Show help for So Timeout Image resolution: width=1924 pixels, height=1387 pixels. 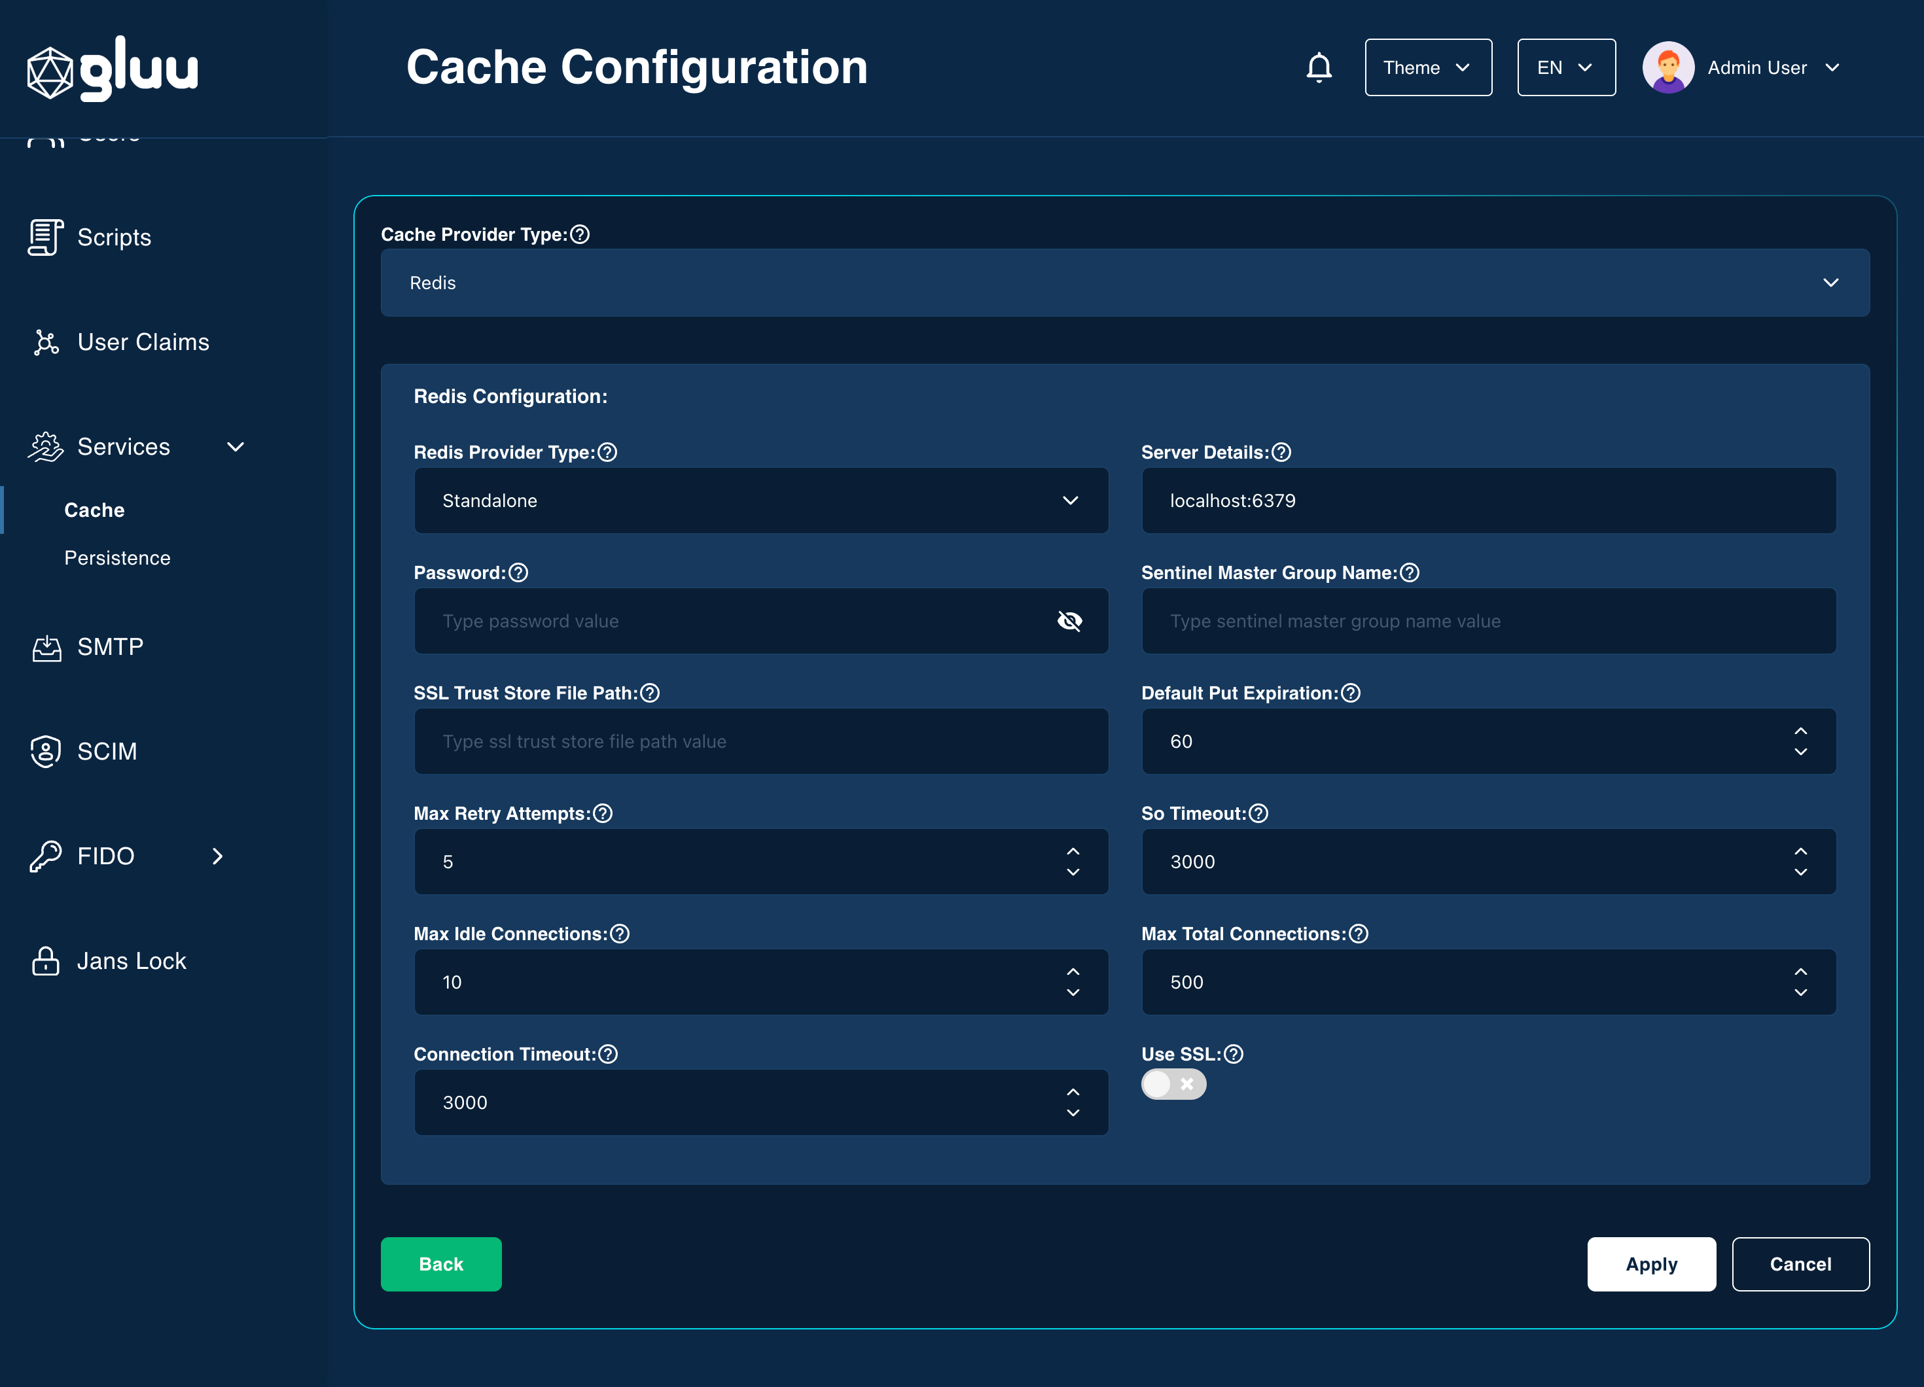coord(1259,813)
